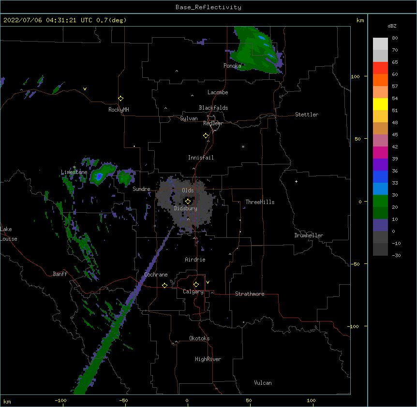This screenshot has width=417, height=407.
Task: Click the Lake Louise label
Action: pos(9,234)
